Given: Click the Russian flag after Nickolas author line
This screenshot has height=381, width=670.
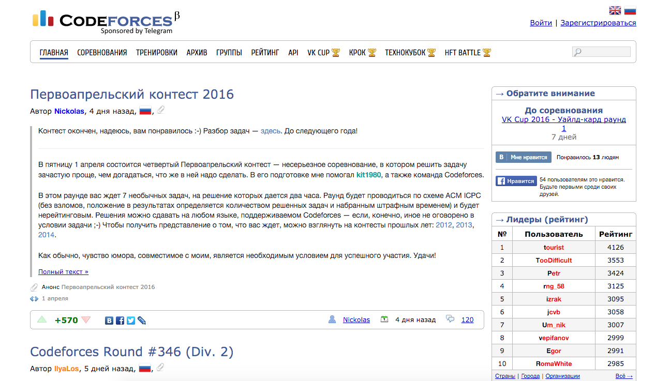Looking at the screenshot, I should 145,111.
